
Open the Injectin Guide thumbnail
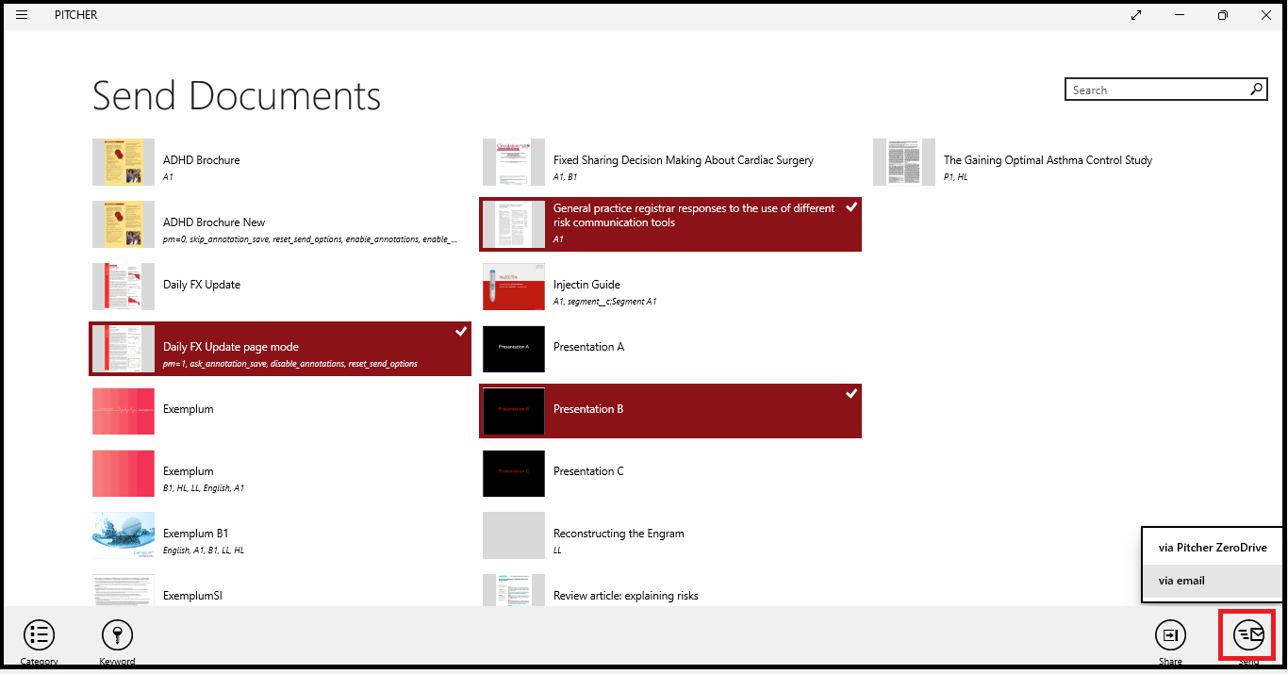[x=514, y=287]
